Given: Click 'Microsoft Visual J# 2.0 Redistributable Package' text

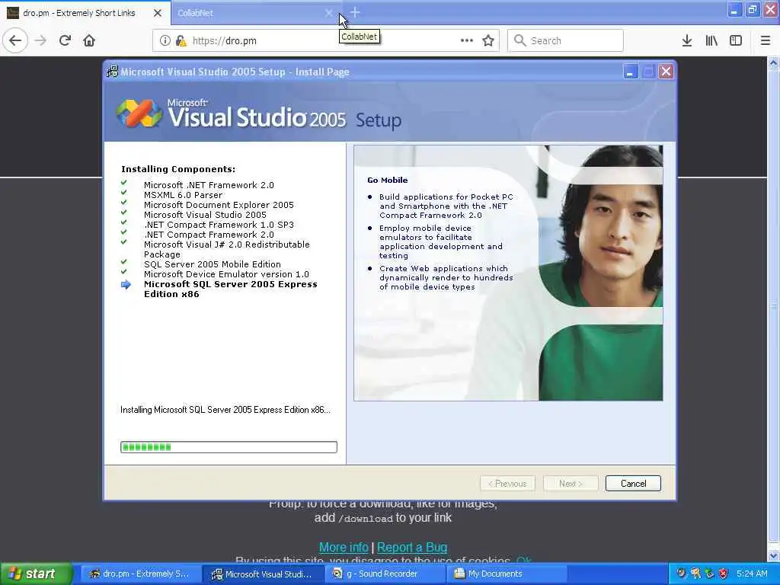Looking at the screenshot, I should [227, 249].
